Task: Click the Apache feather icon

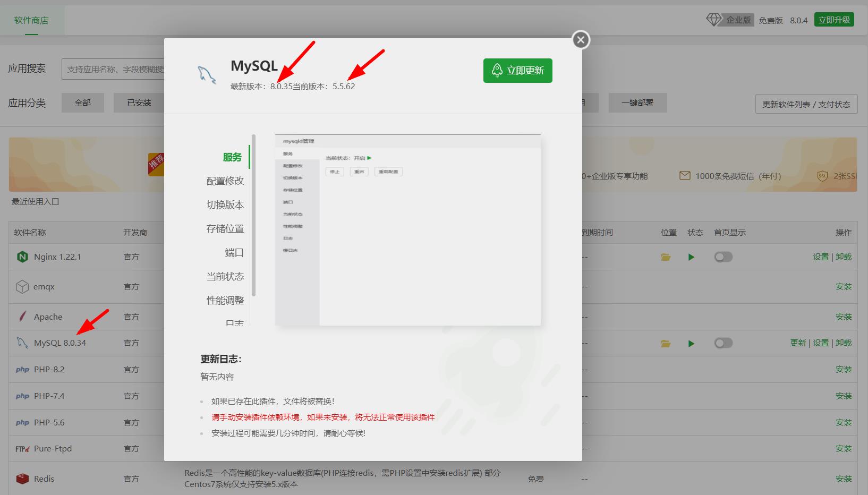Action: point(22,317)
